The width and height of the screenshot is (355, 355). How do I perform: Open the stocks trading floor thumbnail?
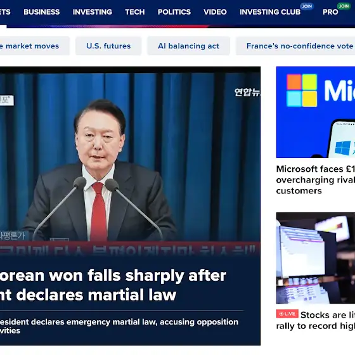coord(316,258)
